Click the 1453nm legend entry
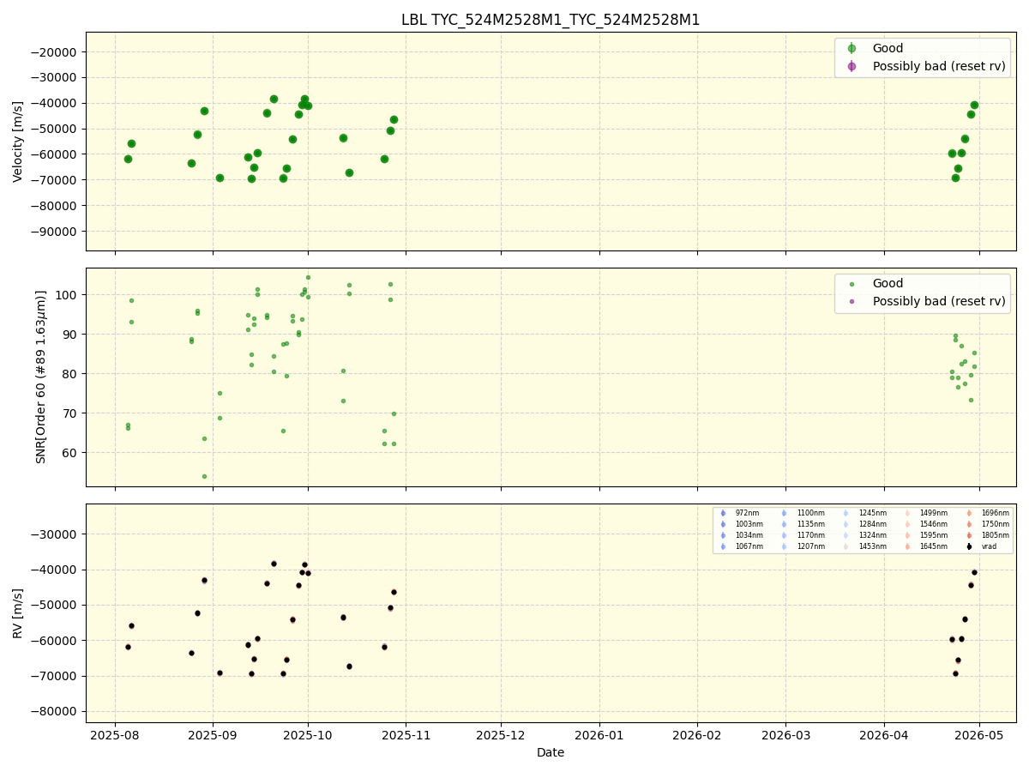1029x772 pixels. [x=864, y=546]
